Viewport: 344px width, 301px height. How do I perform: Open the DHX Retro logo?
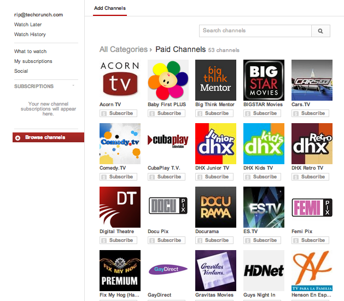[x=312, y=143]
